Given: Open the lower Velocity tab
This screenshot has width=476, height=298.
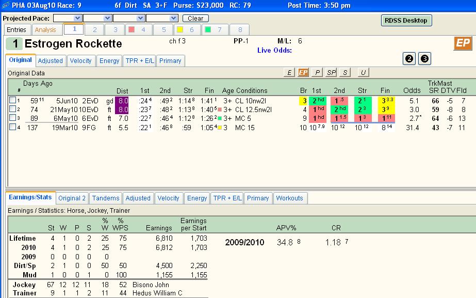Looking at the screenshot, I should click(x=169, y=198).
